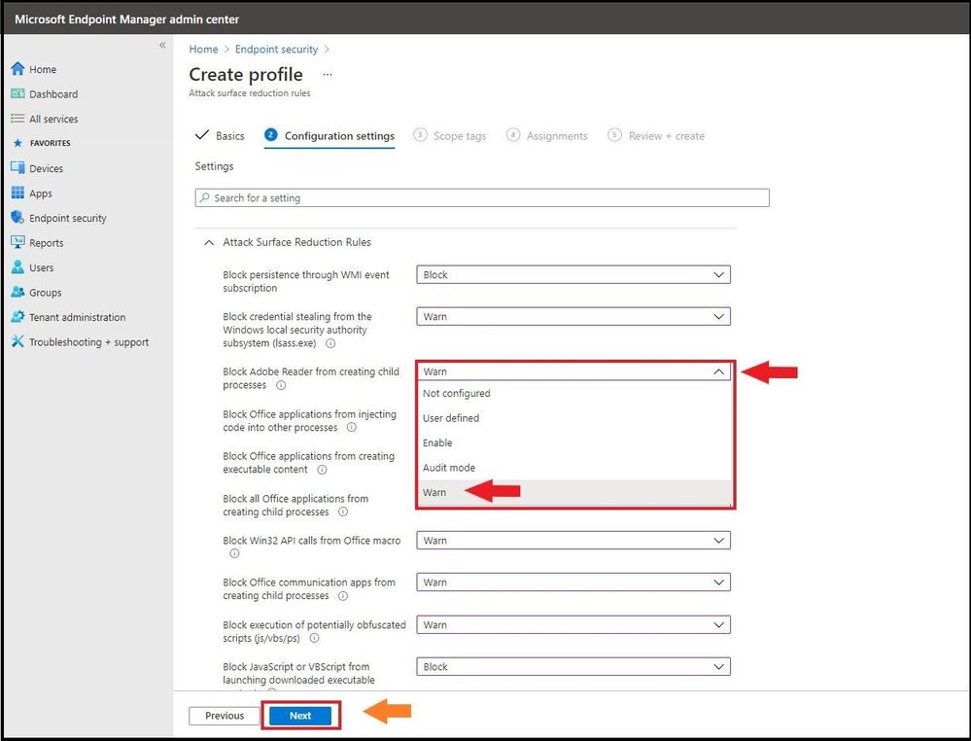
Task: Click the Dashboard chart icon
Action: coord(17,93)
